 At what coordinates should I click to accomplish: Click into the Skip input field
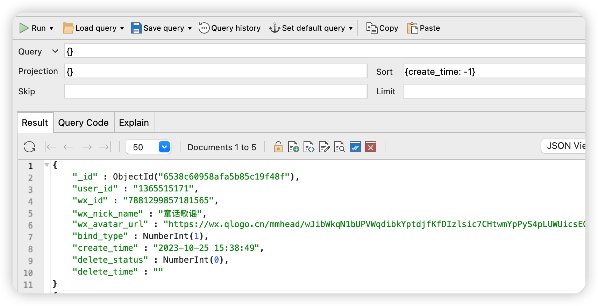(x=216, y=91)
